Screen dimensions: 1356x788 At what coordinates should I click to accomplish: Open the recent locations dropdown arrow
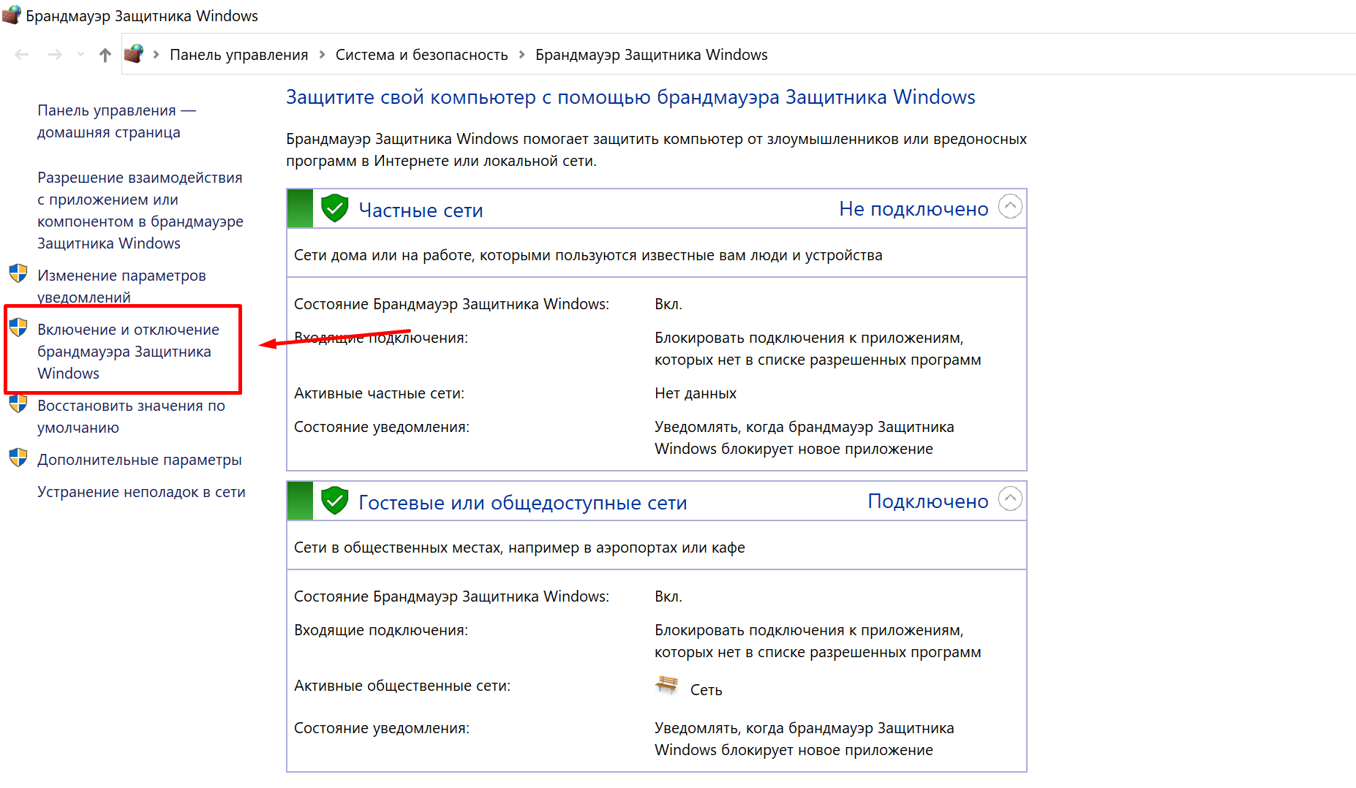[80, 55]
